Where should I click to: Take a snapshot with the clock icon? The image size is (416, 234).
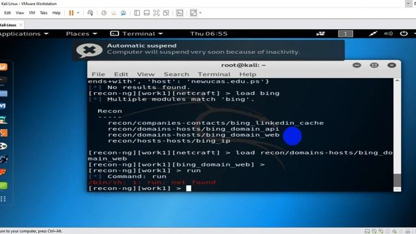[x=104, y=13]
